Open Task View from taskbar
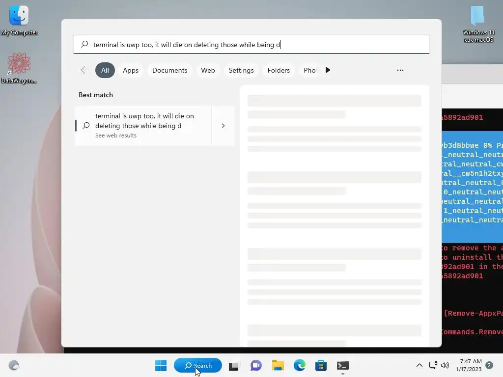The height and width of the screenshot is (377, 503). 233,365
